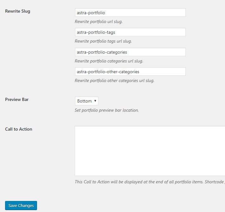Click the "Bottom" value in Preview Bar select

coord(84,101)
